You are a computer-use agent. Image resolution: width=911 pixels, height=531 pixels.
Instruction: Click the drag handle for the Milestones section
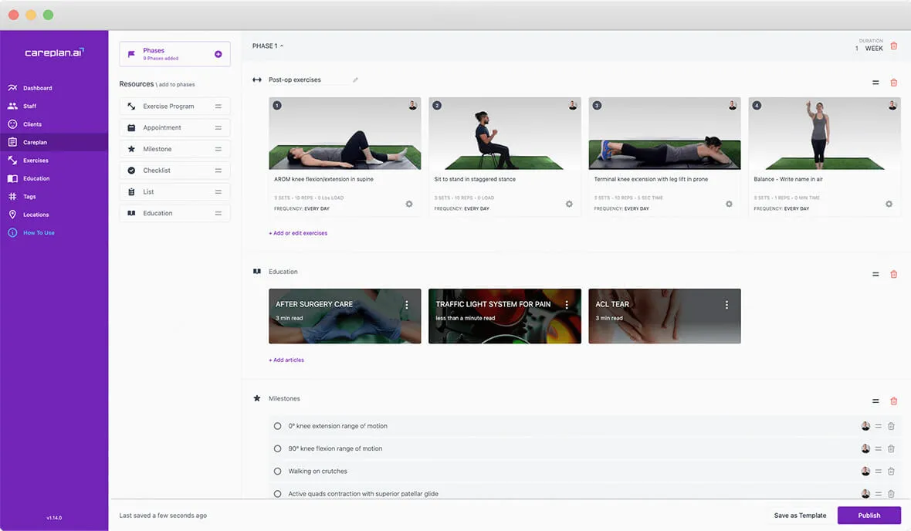tap(875, 401)
